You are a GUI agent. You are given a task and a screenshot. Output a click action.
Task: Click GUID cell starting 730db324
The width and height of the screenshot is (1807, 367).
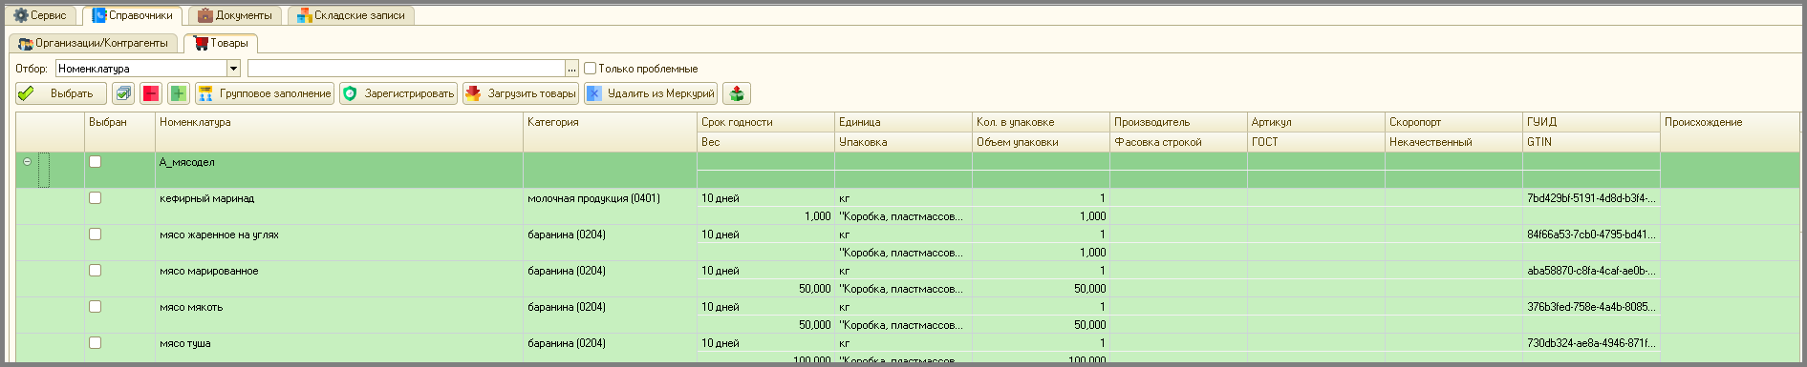pos(1591,343)
